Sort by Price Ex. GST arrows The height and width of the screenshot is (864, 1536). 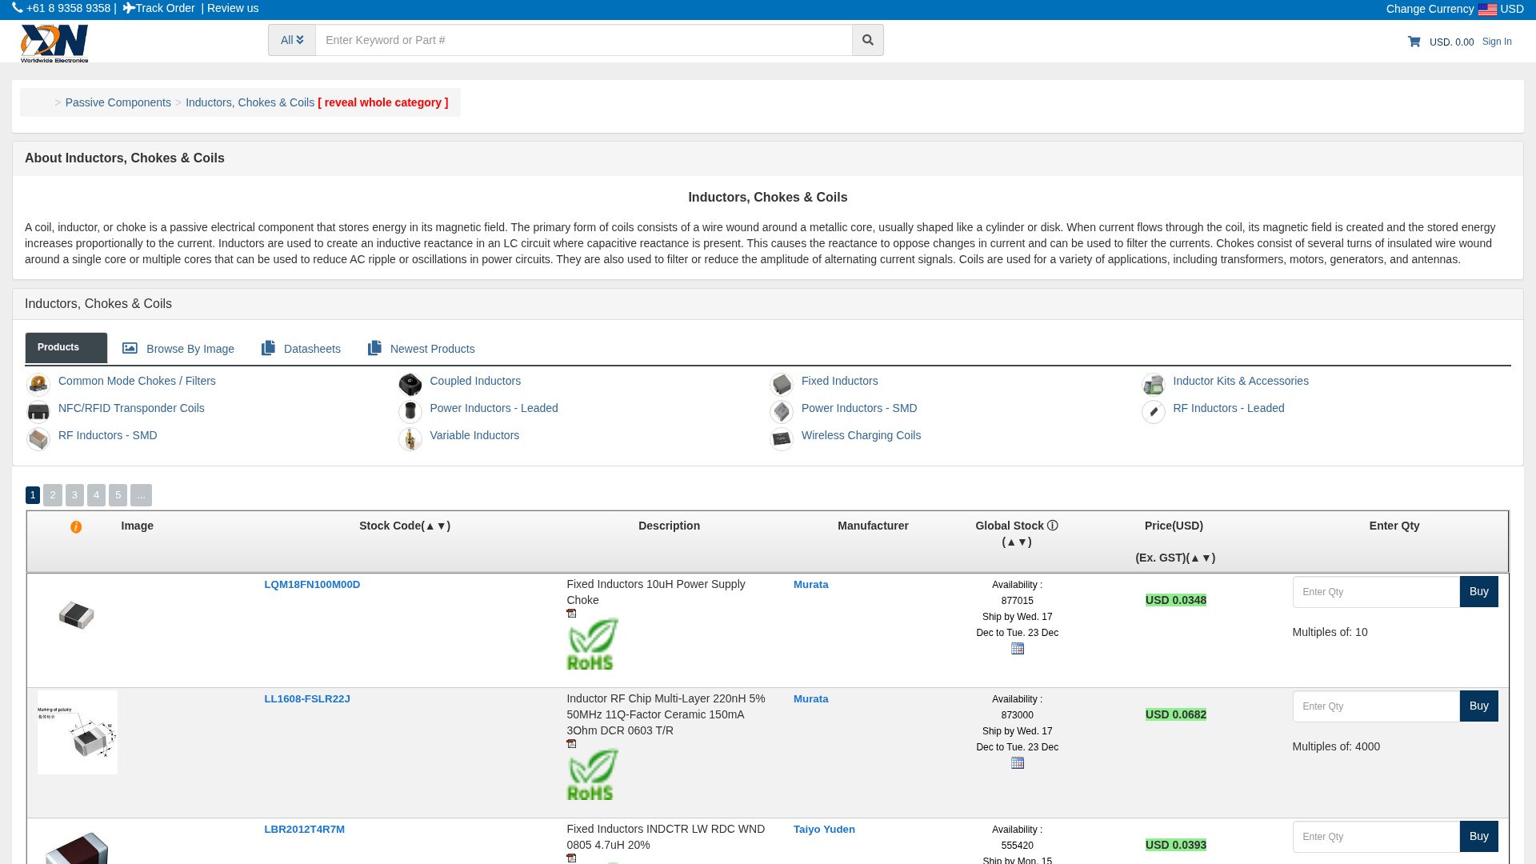(x=1201, y=558)
